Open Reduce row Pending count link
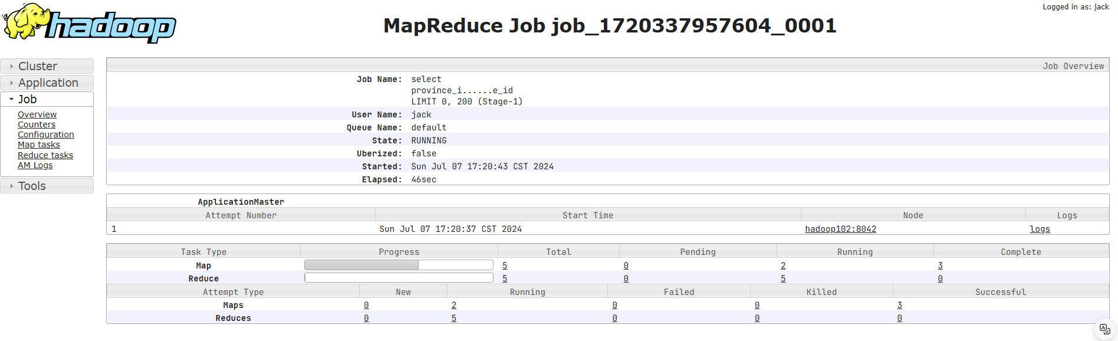 tap(626, 278)
